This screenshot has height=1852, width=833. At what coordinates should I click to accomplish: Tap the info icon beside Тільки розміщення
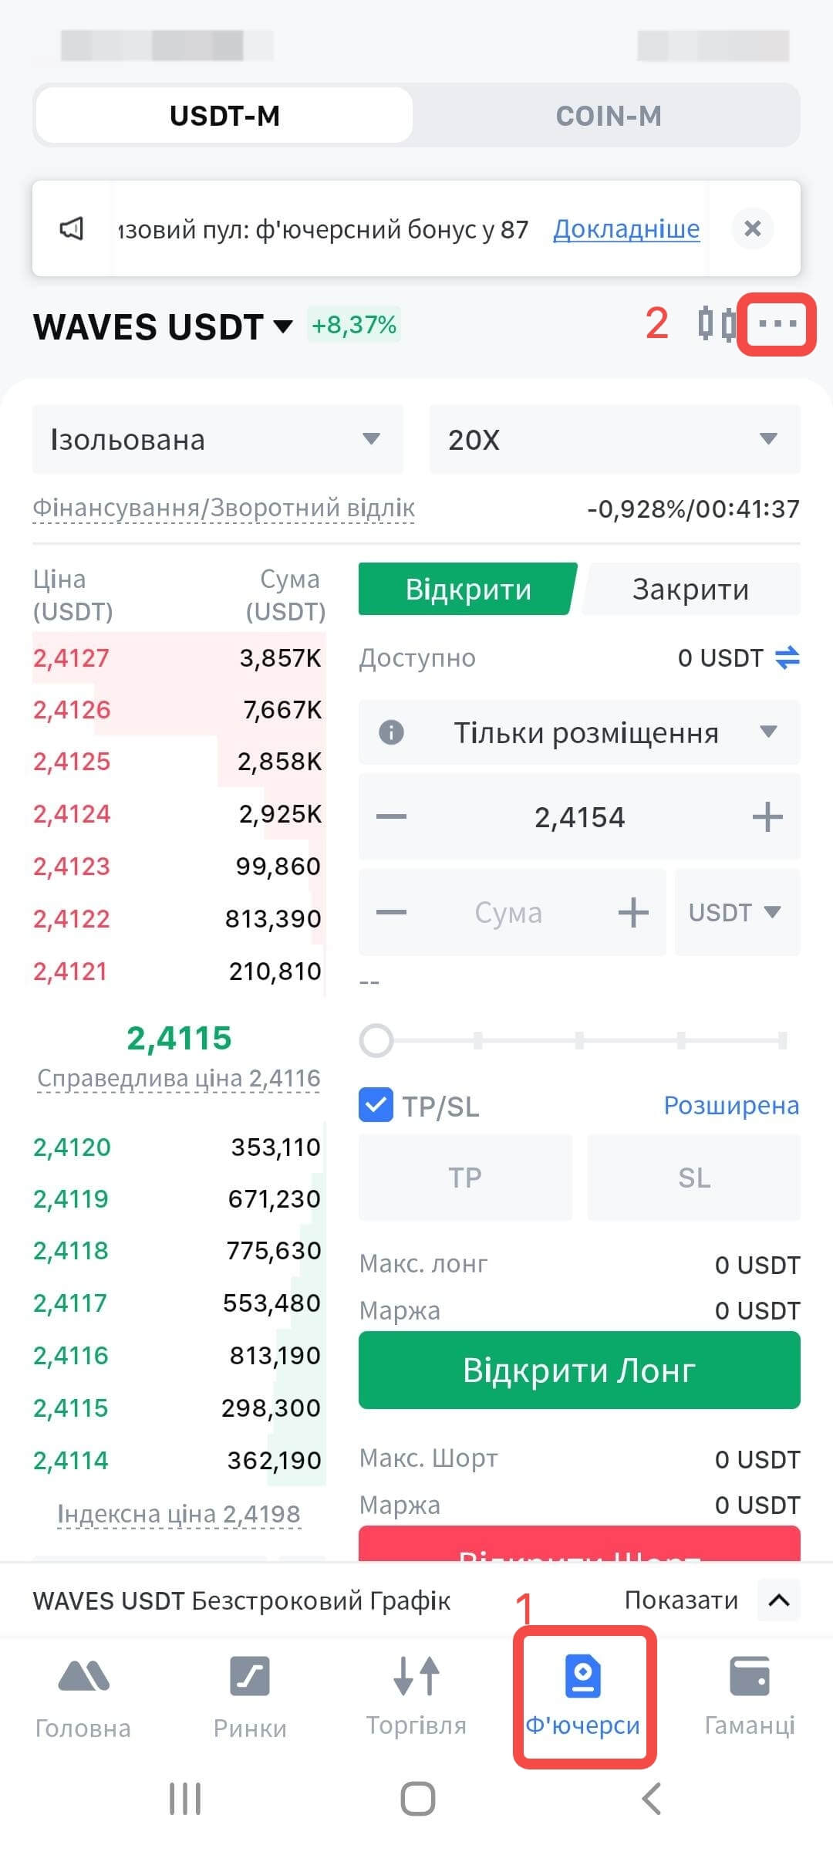[392, 732]
